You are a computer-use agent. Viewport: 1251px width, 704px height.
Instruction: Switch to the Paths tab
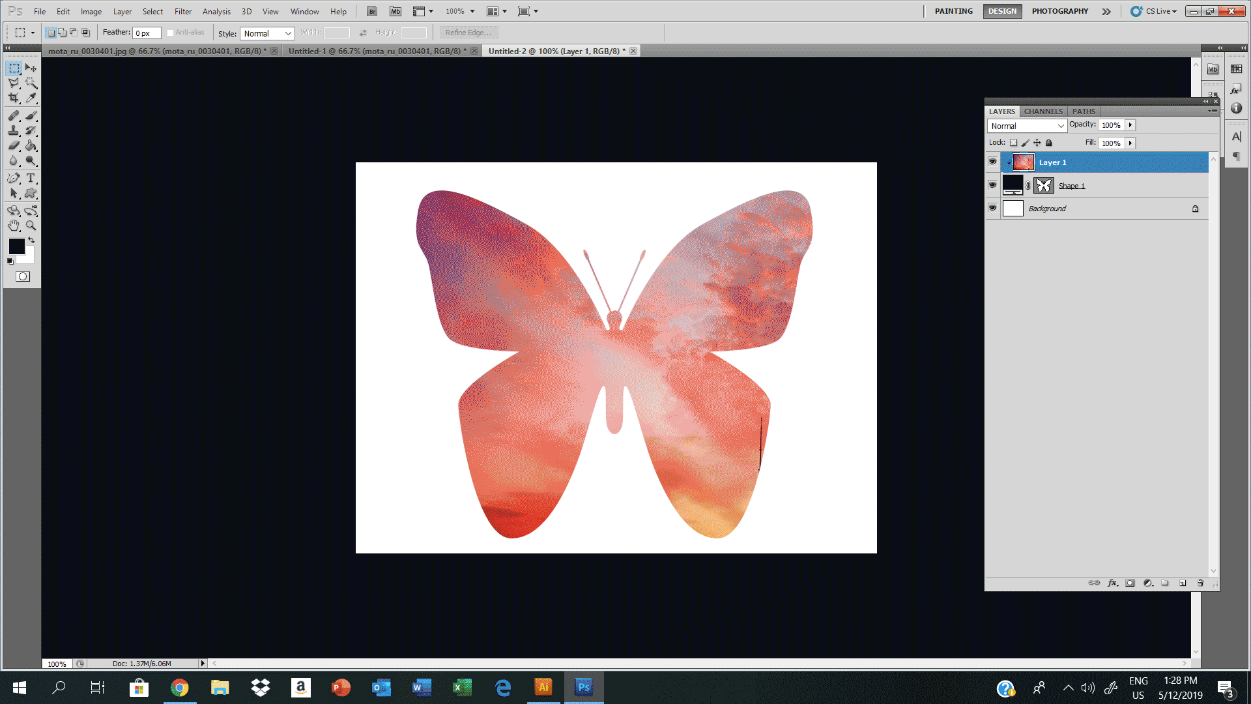pos(1084,110)
